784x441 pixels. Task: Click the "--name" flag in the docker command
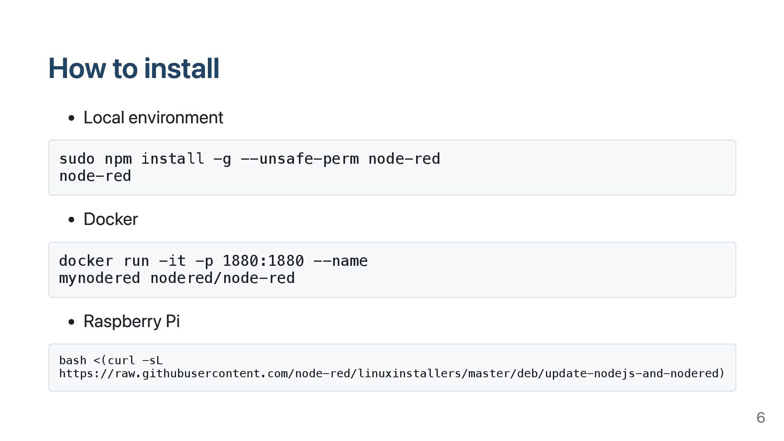(340, 261)
